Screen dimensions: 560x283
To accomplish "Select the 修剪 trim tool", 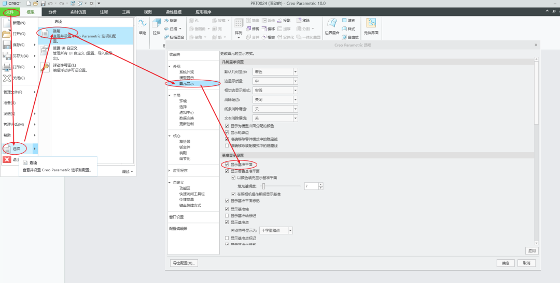I will (x=253, y=29).
